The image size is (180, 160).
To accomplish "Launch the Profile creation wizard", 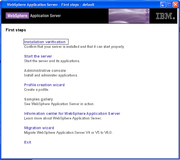I will pos(44,85).
